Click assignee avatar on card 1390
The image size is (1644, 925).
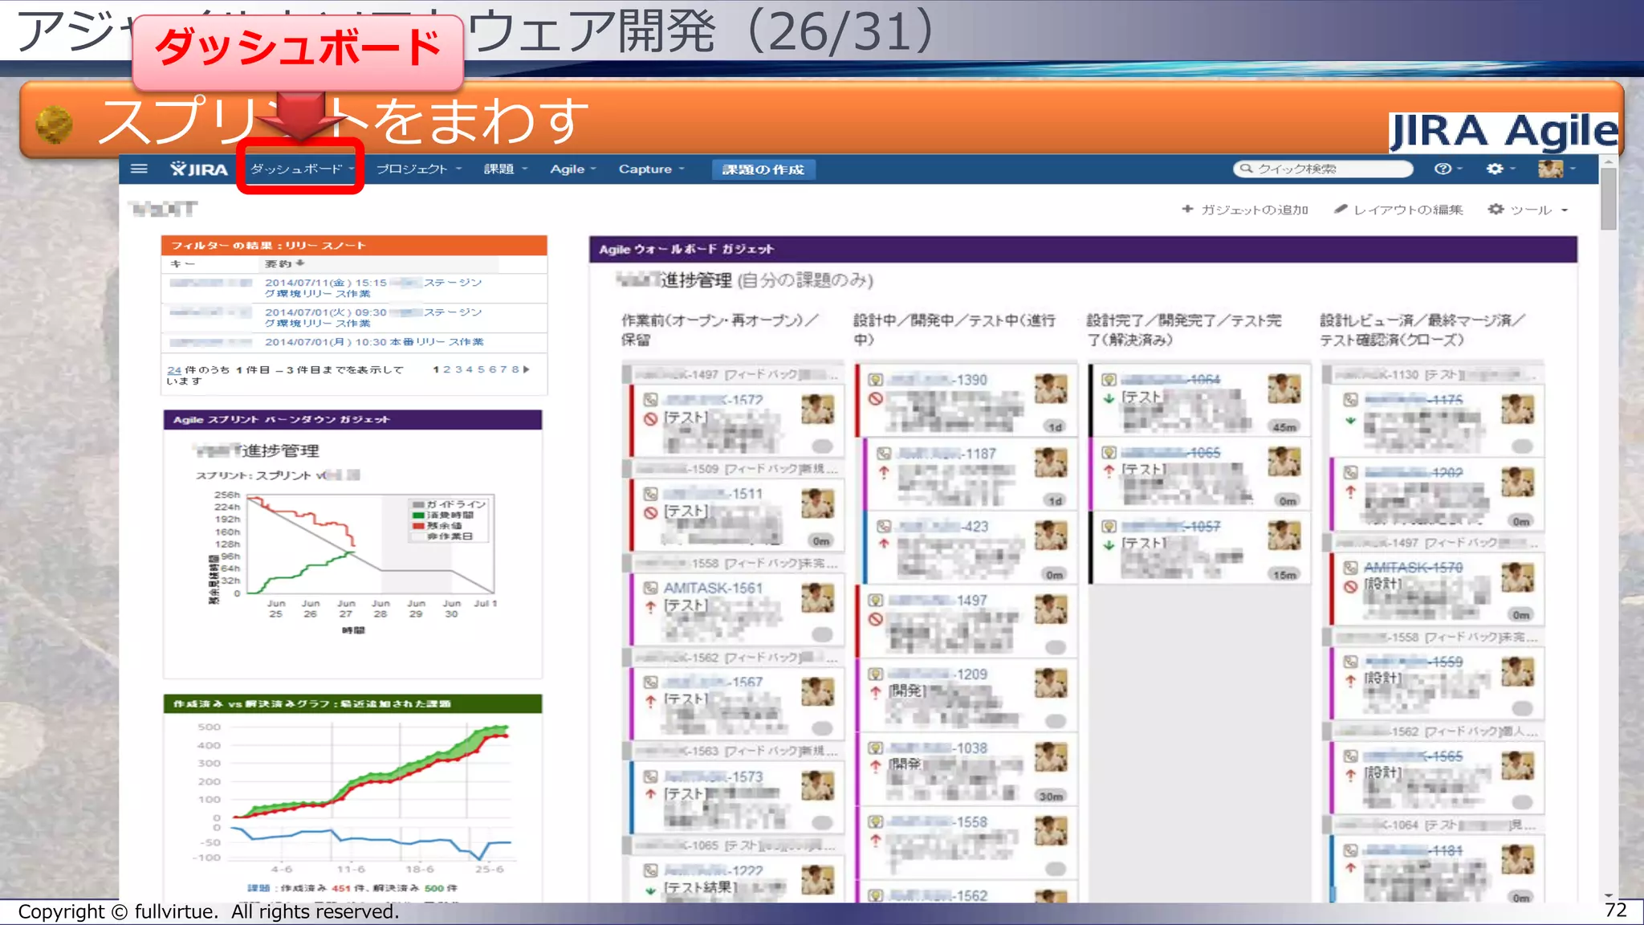pyautogui.click(x=1051, y=389)
